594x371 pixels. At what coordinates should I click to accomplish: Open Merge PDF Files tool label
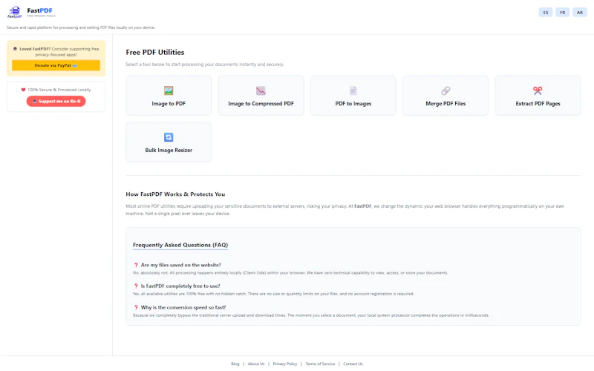[x=446, y=103]
